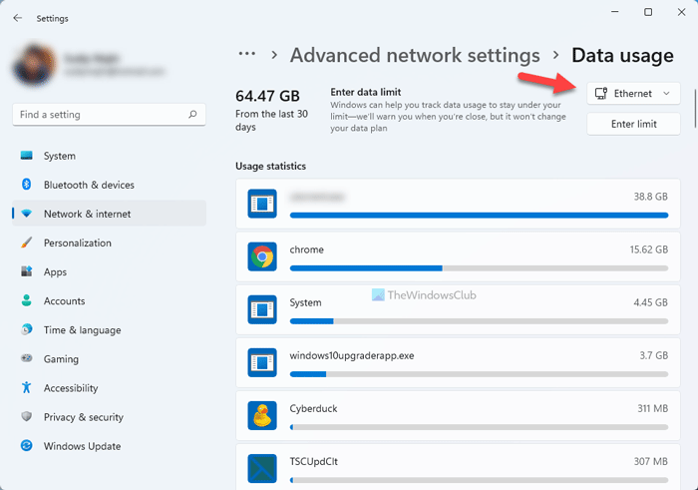Click the Windows Update sidebar icon
This screenshot has width=698, height=490.
(26, 446)
